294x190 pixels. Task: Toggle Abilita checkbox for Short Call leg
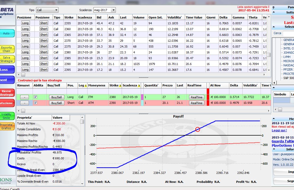(35, 103)
